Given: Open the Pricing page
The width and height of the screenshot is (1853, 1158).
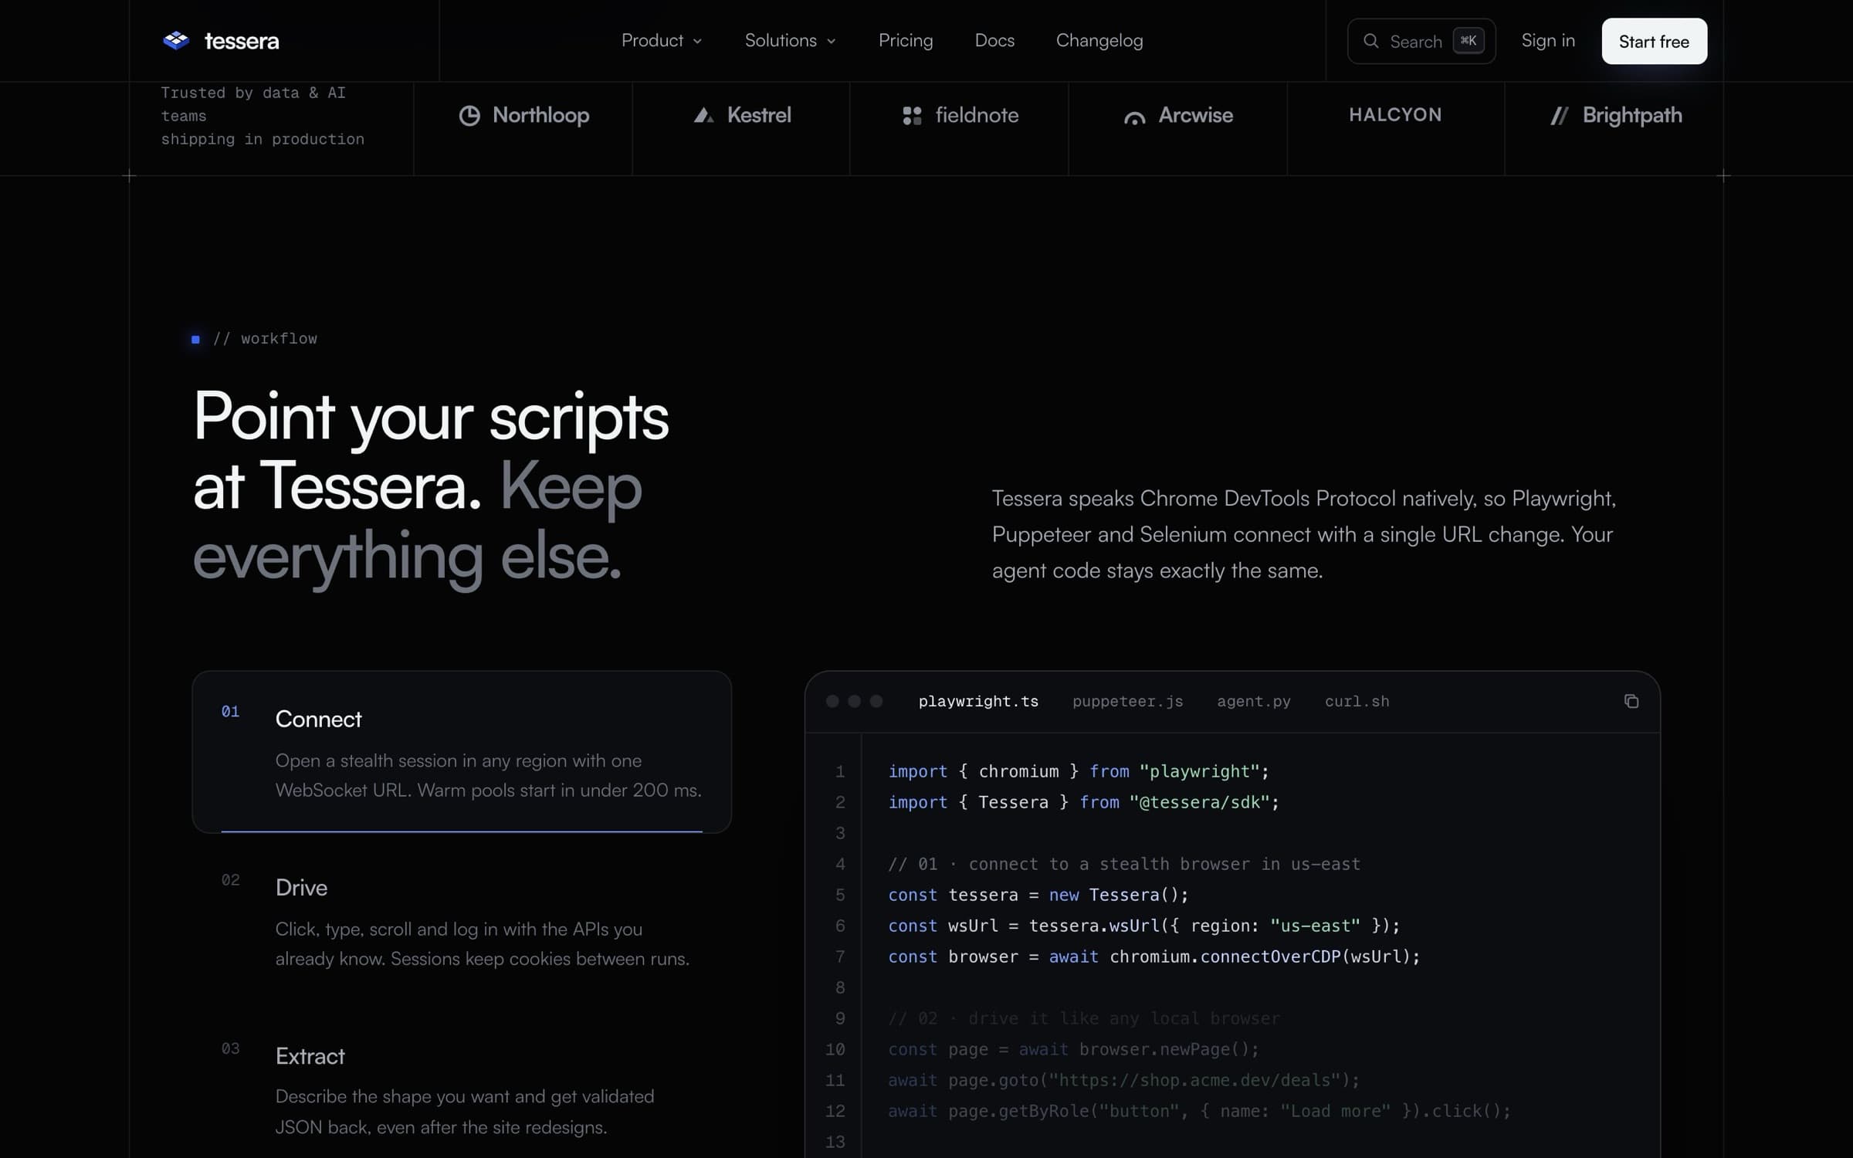Looking at the screenshot, I should [x=906, y=40].
